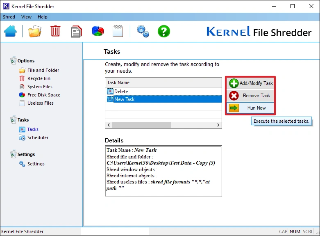320x236 pixels.
Task: Open Scheduler under Tasks in sidebar
Action: 38,137
